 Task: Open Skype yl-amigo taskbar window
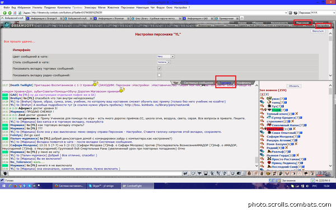[103, 186]
